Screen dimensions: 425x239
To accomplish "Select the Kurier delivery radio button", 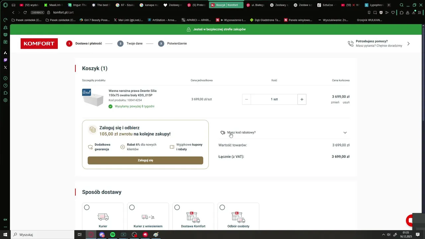I will click(87, 207).
